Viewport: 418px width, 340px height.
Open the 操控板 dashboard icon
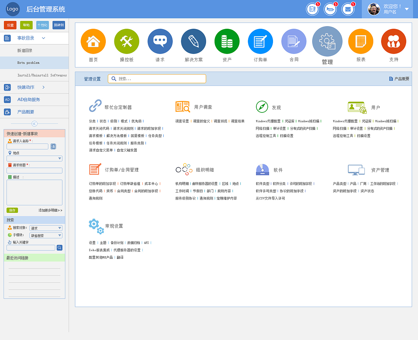(x=127, y=41)
